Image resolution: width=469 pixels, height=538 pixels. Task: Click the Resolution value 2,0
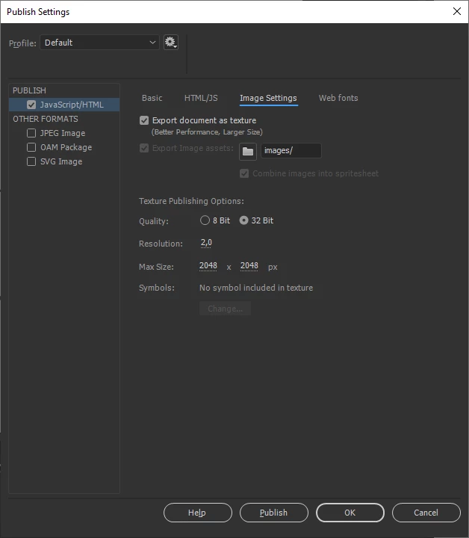pos(206,243)
